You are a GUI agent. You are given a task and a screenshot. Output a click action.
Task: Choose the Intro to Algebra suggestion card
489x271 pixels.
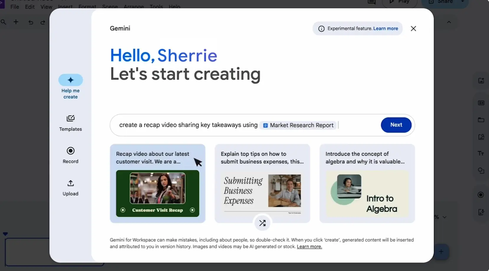click(x=367, y=183)
